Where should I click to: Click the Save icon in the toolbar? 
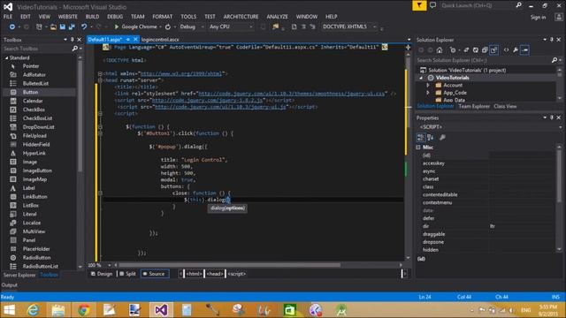[x=63, y=26]
